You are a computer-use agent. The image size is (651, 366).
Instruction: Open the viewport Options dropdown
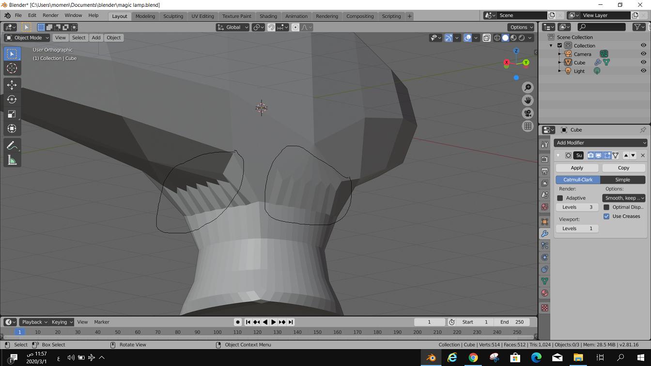click(x=521, y=27)
